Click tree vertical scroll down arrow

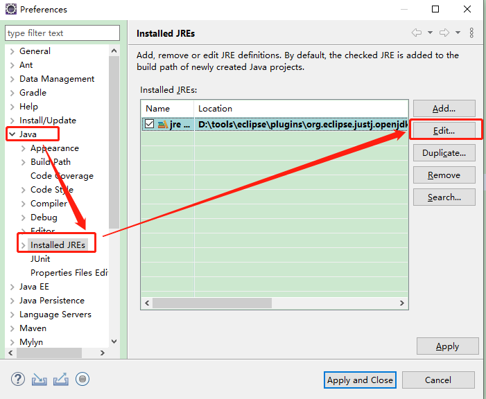click(x=114, y=342)
